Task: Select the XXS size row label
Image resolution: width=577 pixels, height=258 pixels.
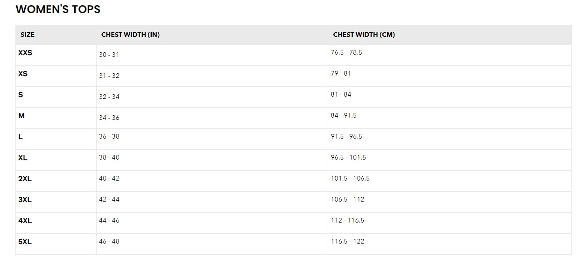Action: point(25,53)
